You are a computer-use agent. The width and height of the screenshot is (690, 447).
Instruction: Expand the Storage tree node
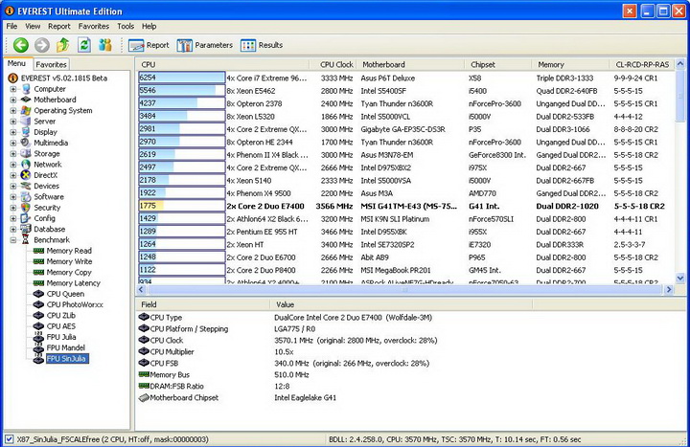pos(13,153)
